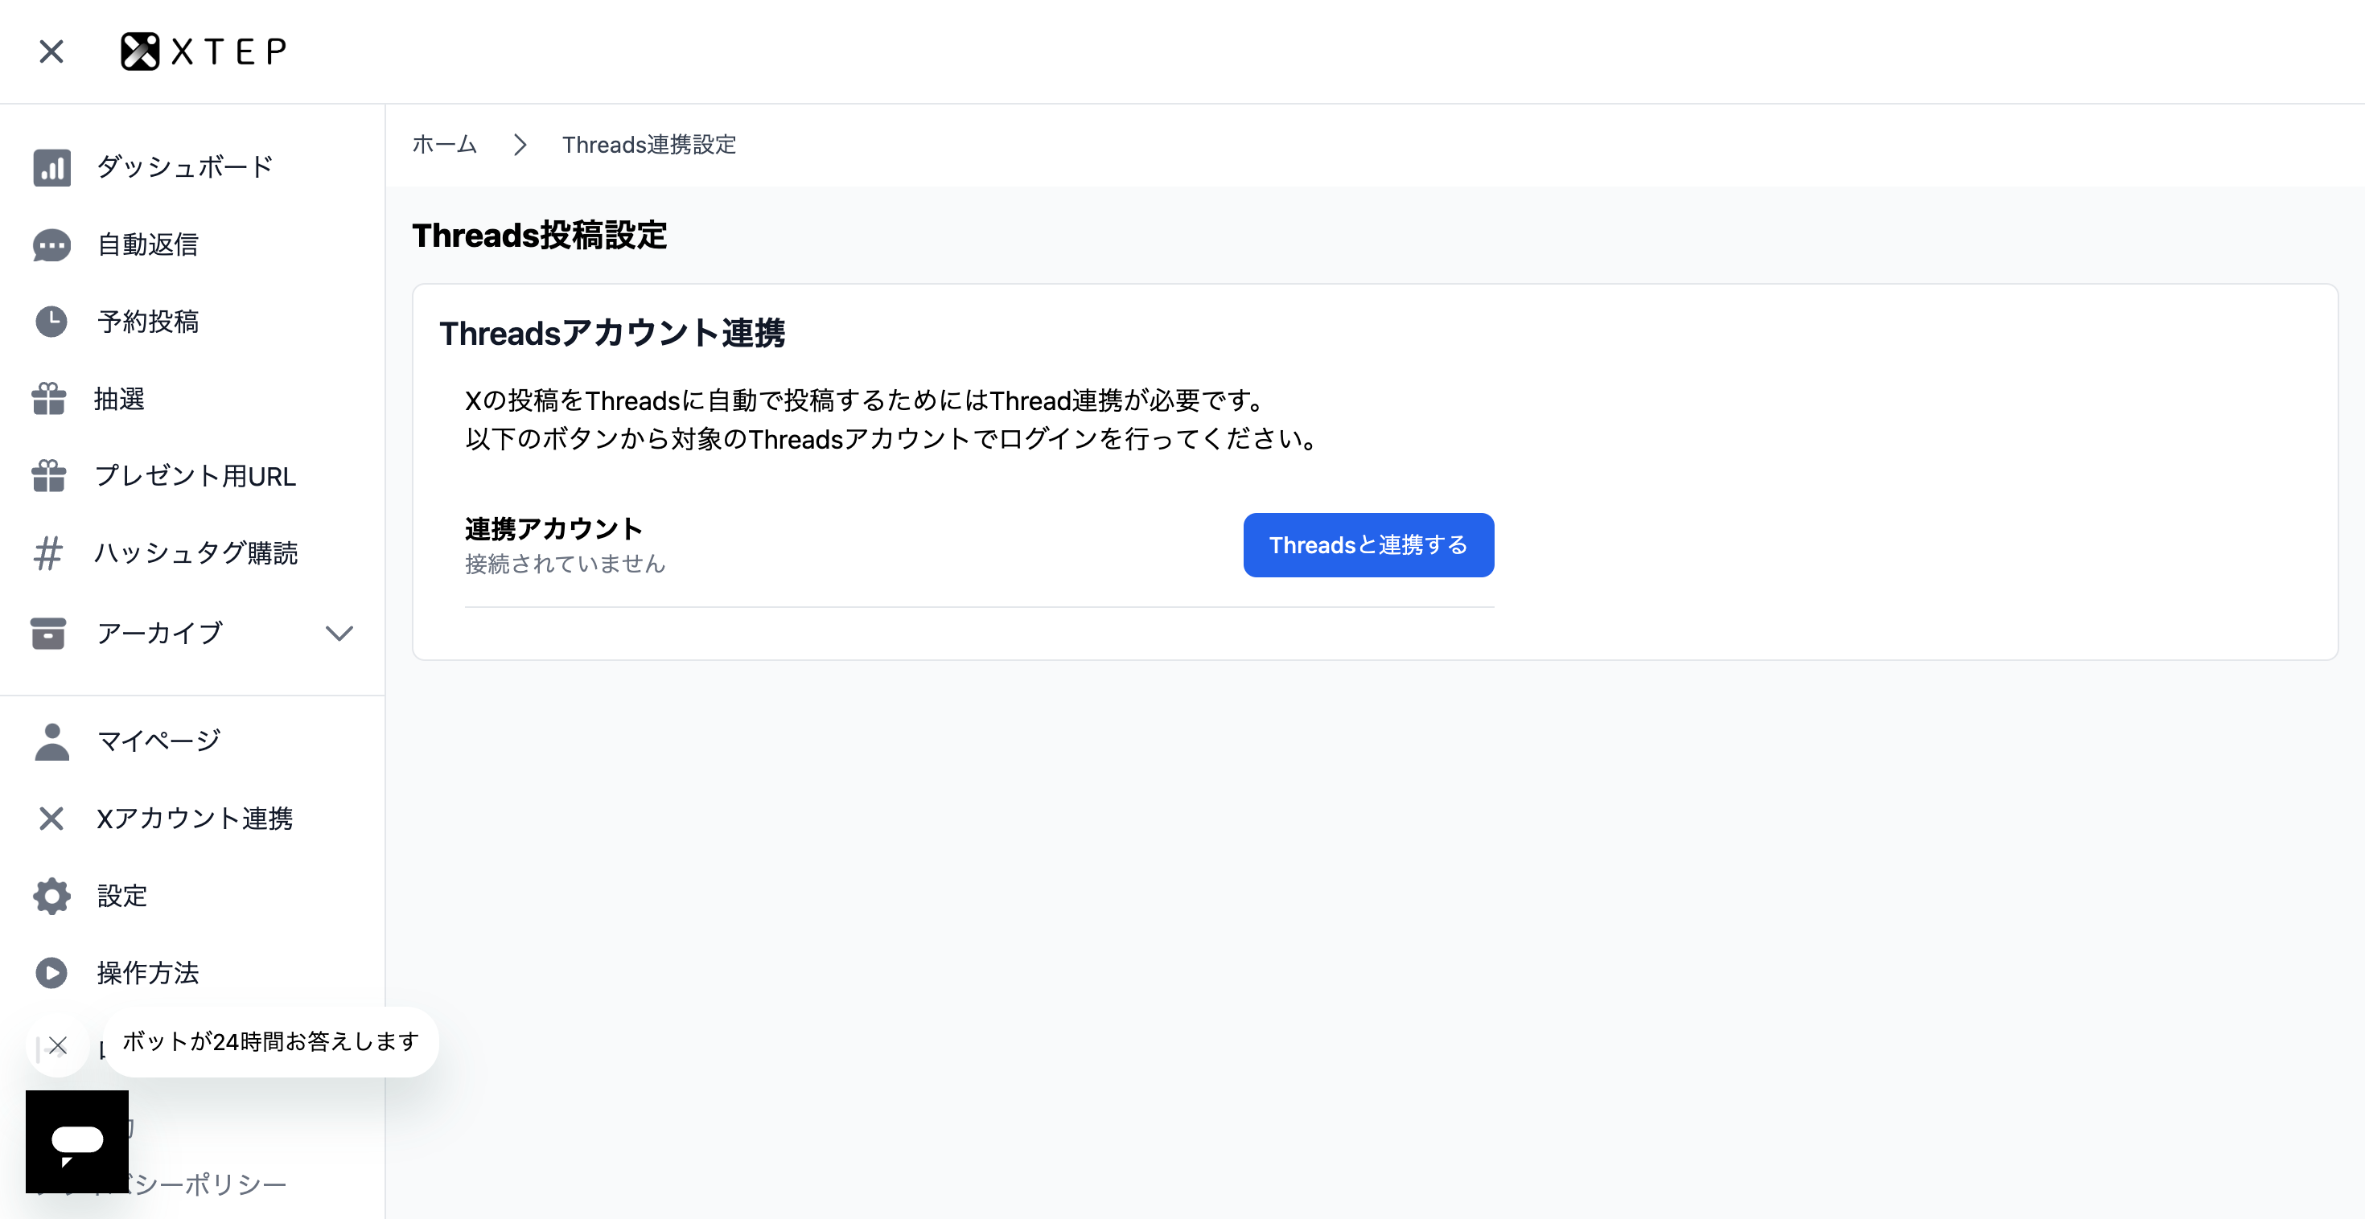This screenshot has height=1219, width=2365.
Task: Expand the アーカイブ chevron
Action: [339, 634]
